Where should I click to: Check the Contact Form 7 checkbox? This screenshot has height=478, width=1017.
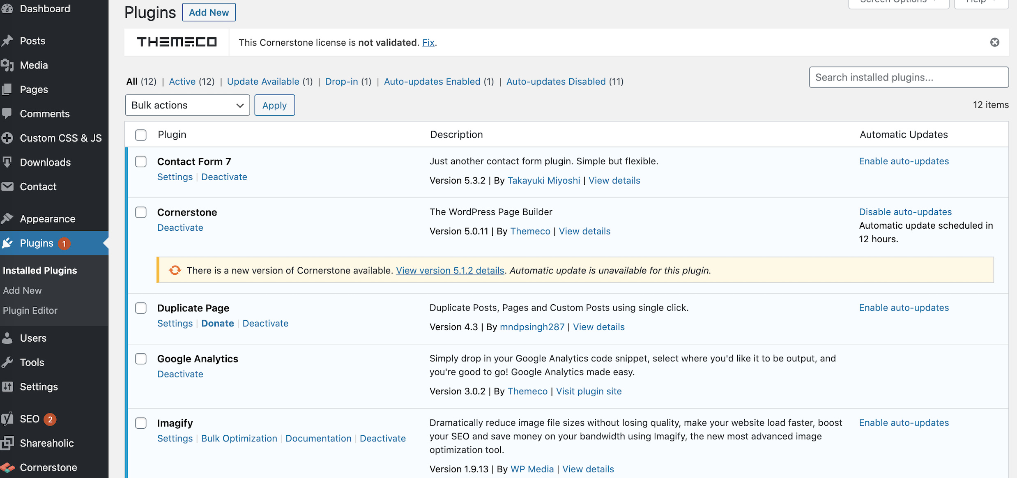click(141, 161)
